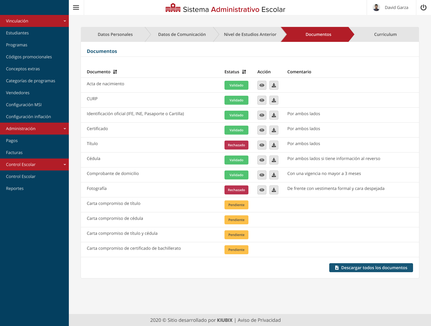Go to Datos de Comunicación tab
431x326 pixels.
click(x=182, y=34)
